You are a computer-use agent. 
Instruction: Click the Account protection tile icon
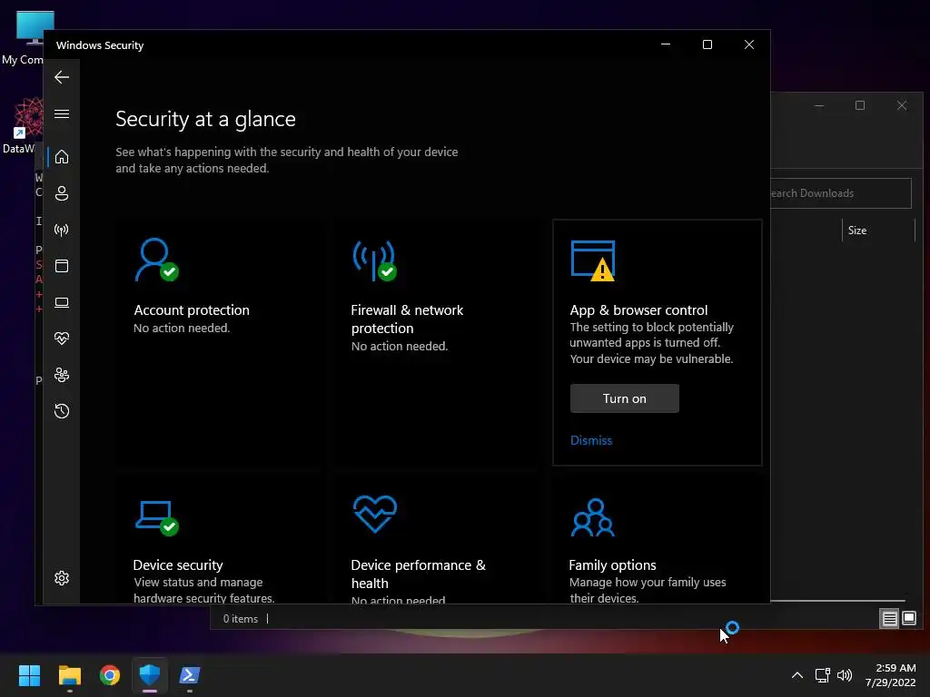(156, 260)
